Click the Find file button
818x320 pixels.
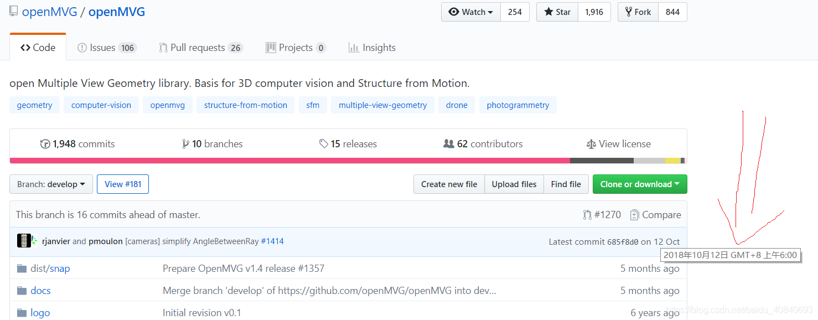coord(566,184)
